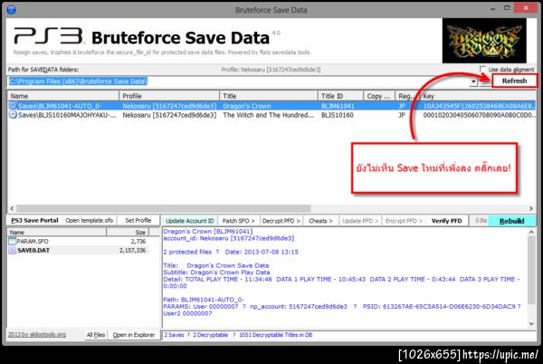The image size is (543, 364).
Task: Click the blue application icon in title bar
Action: click(x=11, y=9)
